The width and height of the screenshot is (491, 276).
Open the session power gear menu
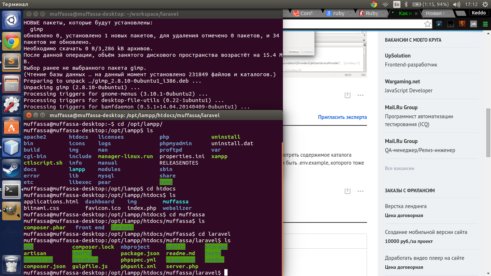tap(485, 4)
